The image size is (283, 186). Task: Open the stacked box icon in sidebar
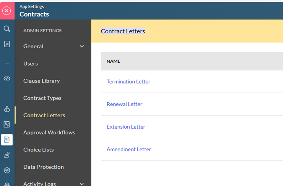point(7,170)
